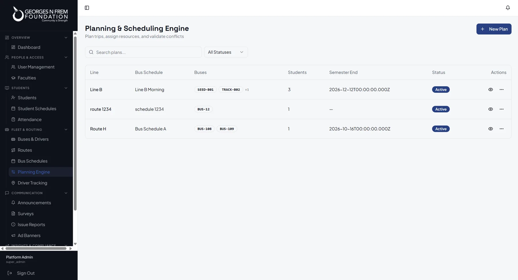View the Line B plan details
The height and width of the screenshot is (280, 518).
click(491, 90)
